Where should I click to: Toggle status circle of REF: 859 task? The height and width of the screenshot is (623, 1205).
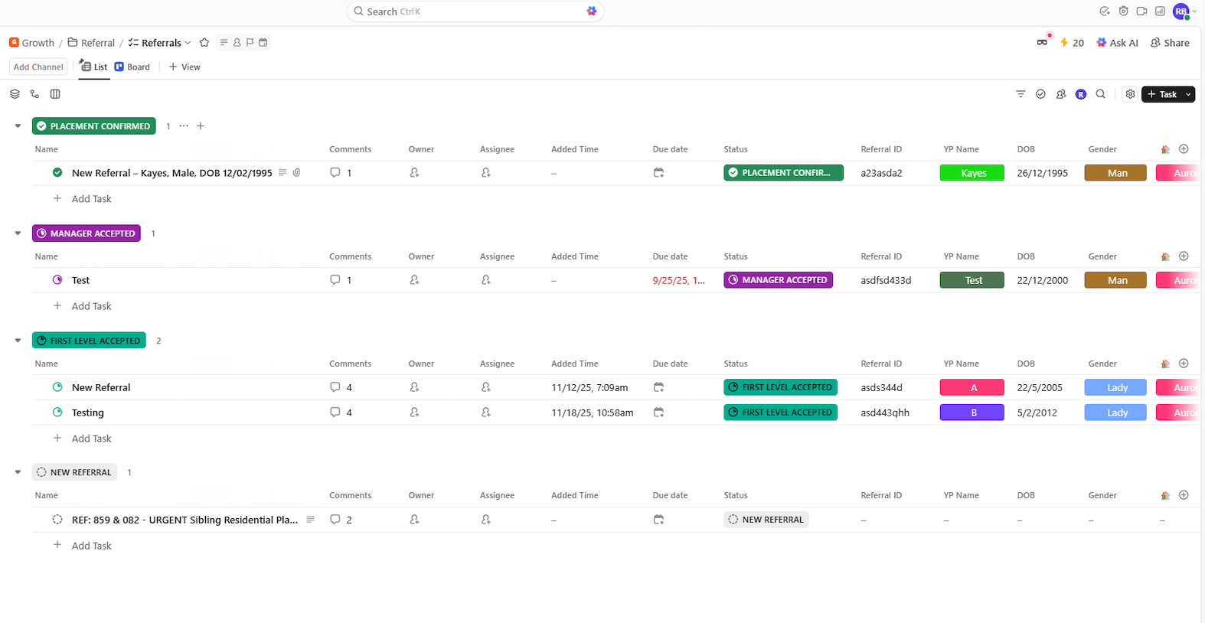click(x=57, y=520)
